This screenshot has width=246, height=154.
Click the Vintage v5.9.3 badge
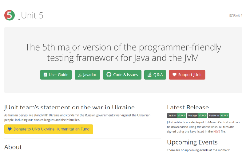(197, 115)
